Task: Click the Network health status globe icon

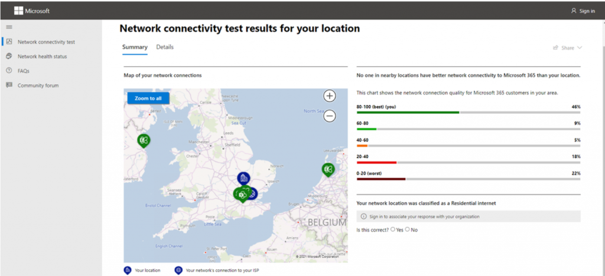Action: click(x=9, y=56)
